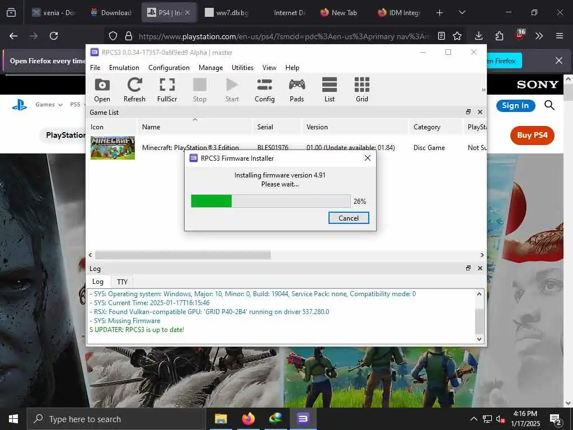Open Firefox extensions puzzle icon

(499, 36)
